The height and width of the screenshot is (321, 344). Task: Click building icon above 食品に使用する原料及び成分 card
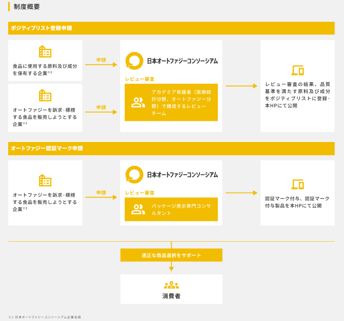coord(45,52)
